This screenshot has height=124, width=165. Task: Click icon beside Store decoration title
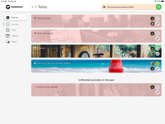point(35,33)
